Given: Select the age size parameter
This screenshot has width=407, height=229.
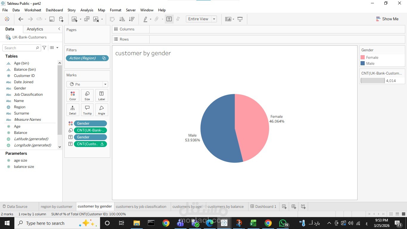Looking at the screenshot, I should coord(21,160).
